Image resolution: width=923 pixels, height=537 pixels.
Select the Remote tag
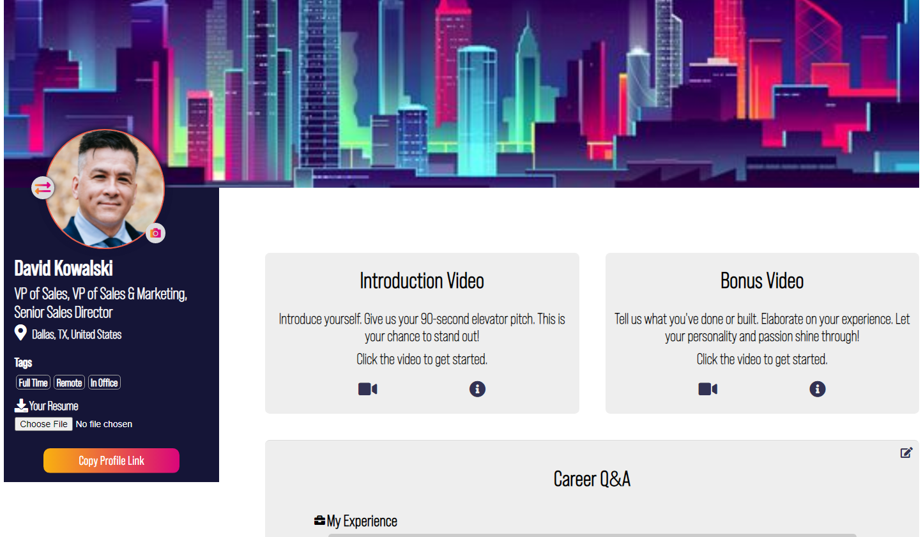tap(69, 383)
